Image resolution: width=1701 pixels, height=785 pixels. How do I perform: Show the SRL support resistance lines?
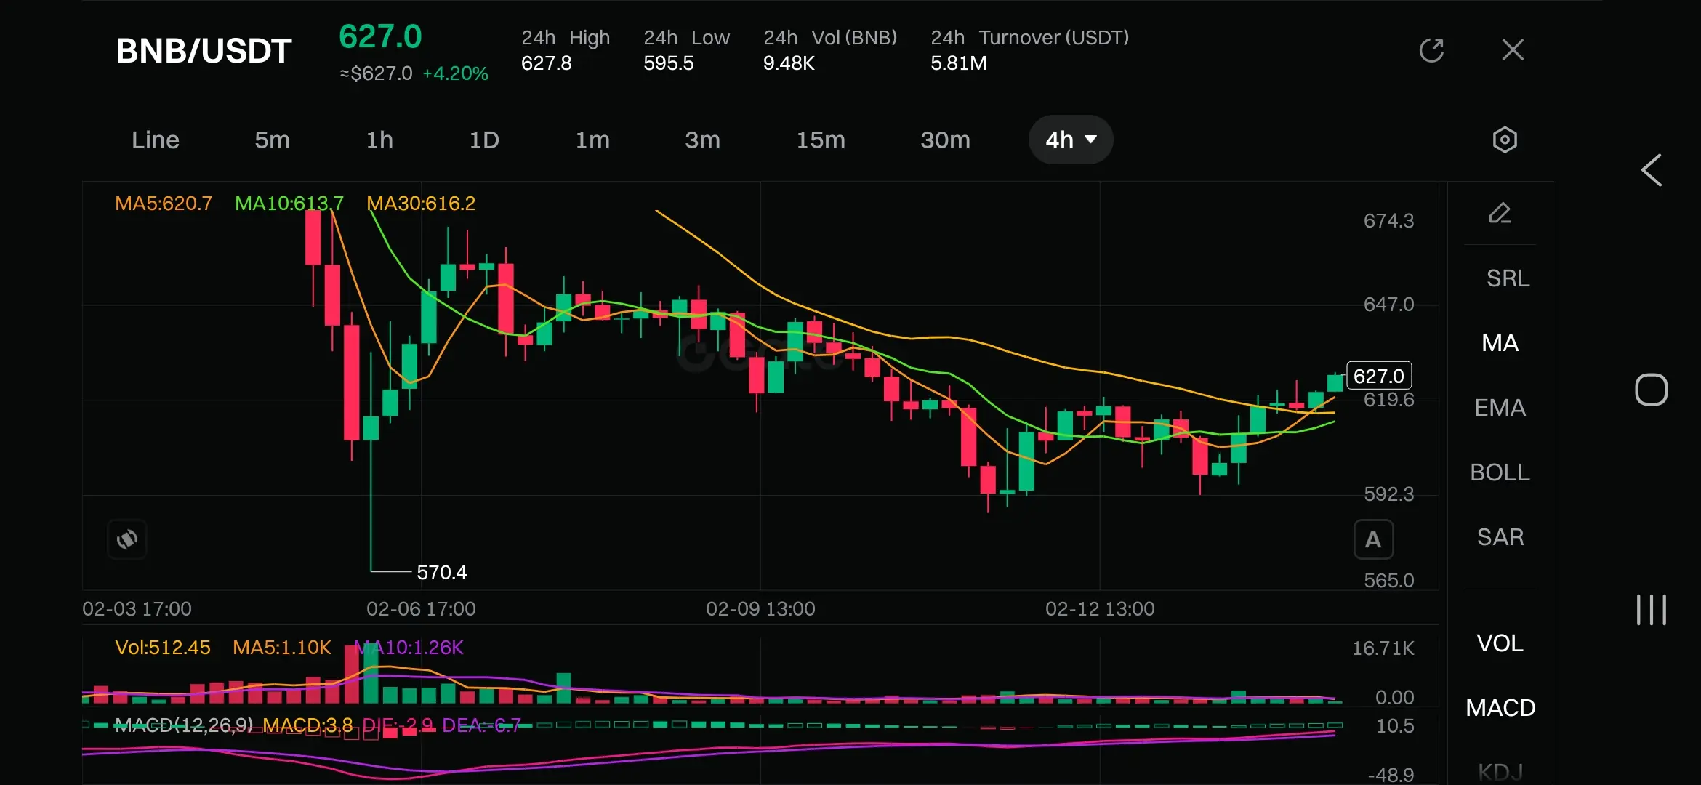coord(1507,278)
